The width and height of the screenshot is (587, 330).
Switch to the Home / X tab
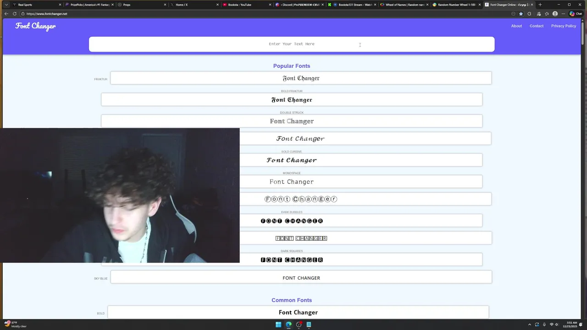tap(194, 5)
